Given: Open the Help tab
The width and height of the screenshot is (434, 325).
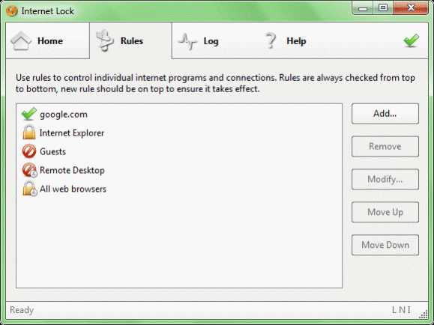Looking at the screenshot, I should click(296, 40).
